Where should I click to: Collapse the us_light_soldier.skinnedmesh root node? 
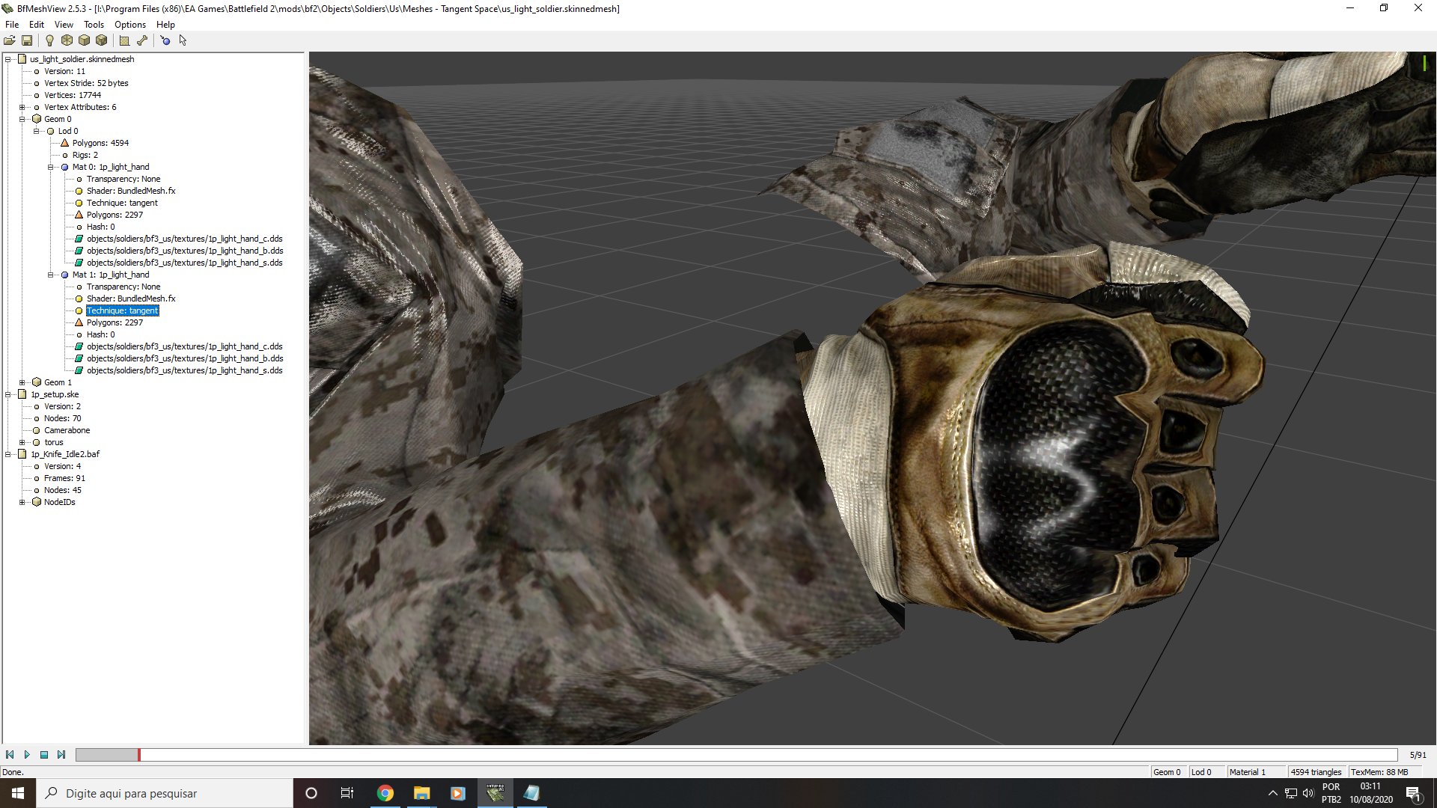8,59
